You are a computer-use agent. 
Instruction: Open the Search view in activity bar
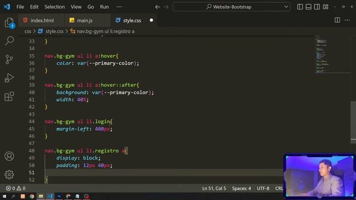pyautogui.click(x=9, y=41)
